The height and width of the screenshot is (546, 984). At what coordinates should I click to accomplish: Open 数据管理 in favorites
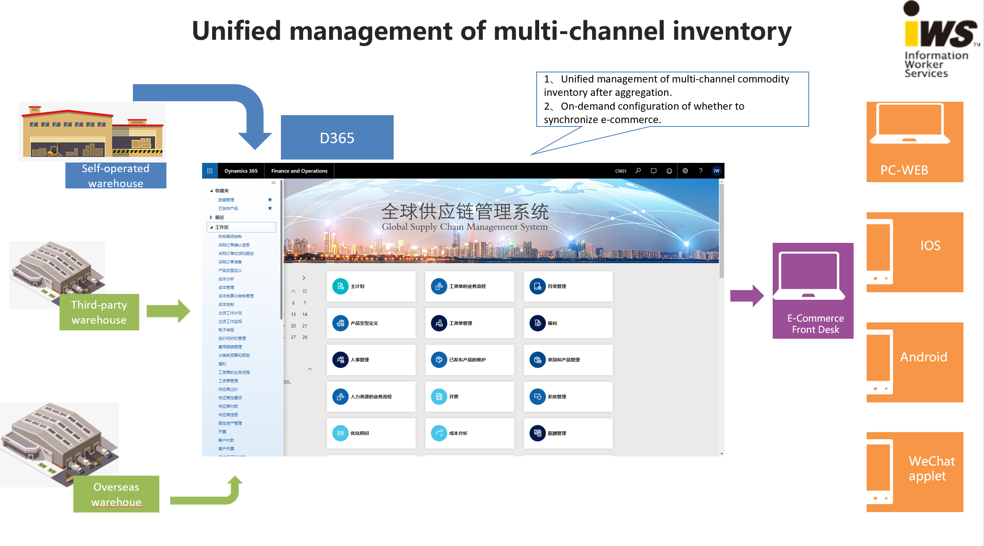click(226, 200)
